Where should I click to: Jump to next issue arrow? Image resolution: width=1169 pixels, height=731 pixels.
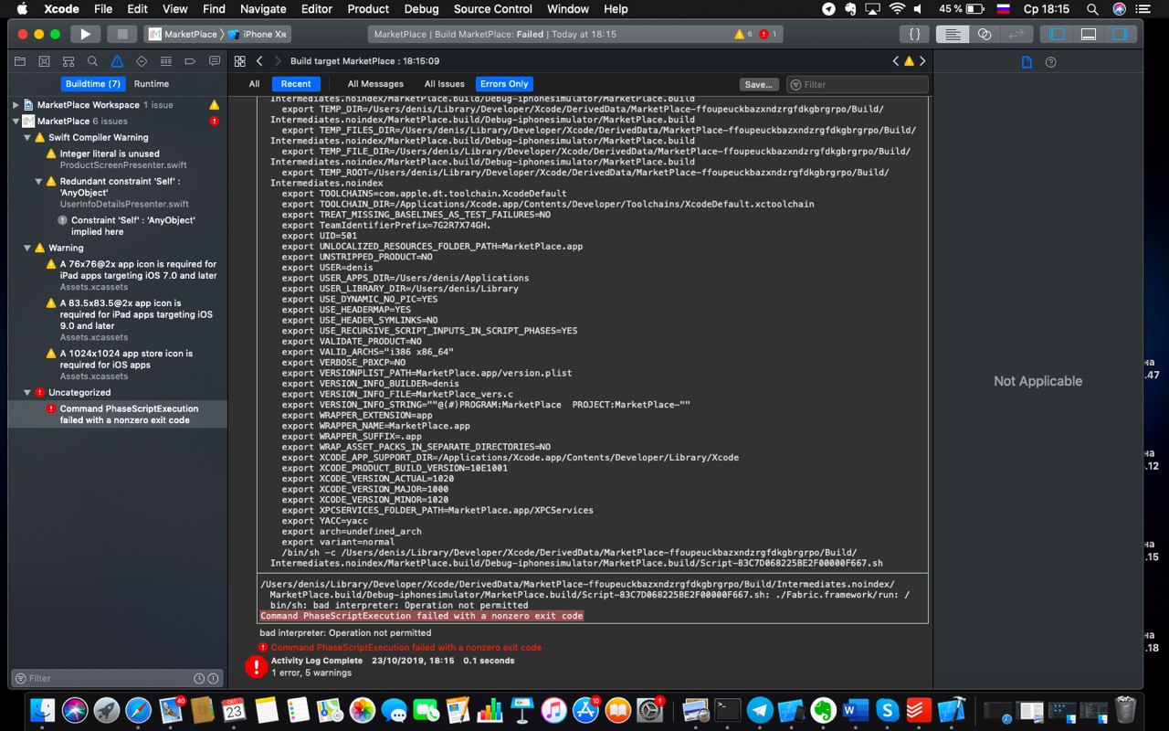922,61
